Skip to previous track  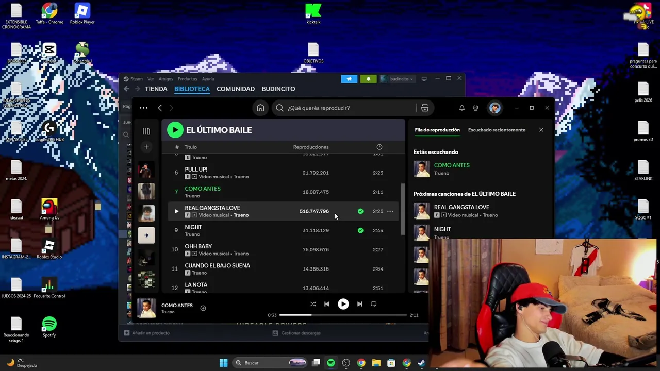(327, 304)
